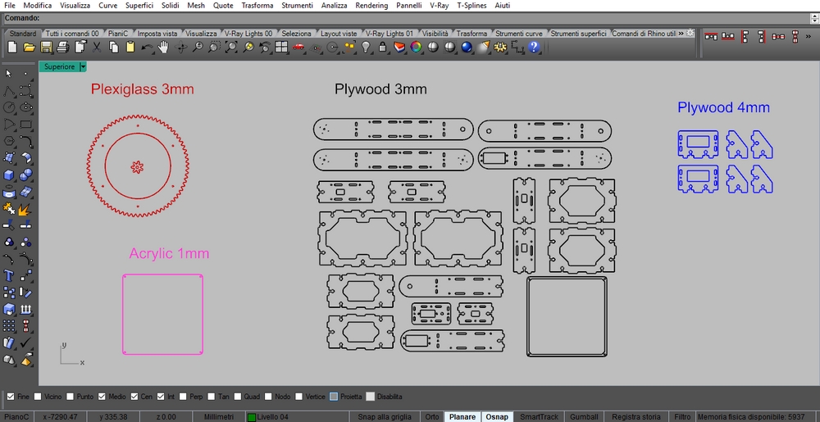Click the four-viewport layout icon
The width and height of the screenshot is (820, 422).
point(281,48)
